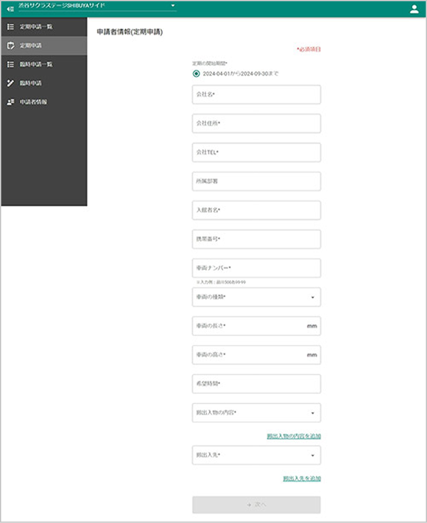The width and height of the screenshot is (427, 523).
Task: Click into the 車両ナンバー field
Action: 256,268
